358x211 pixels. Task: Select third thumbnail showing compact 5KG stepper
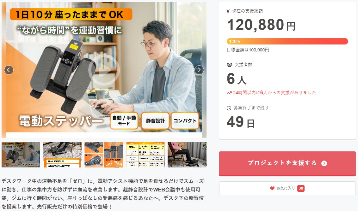(104, 155)
